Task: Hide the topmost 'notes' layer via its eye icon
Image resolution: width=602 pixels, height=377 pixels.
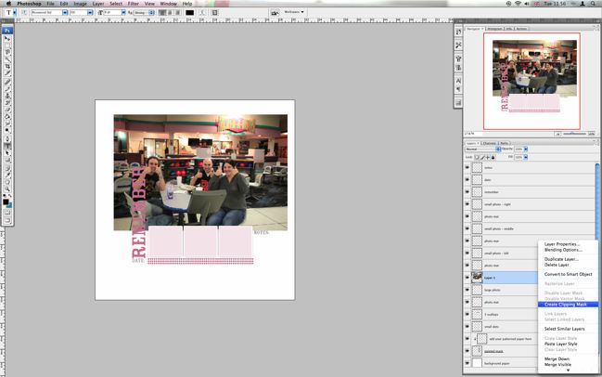Action: pyautogui.click(x=468, y=167)
